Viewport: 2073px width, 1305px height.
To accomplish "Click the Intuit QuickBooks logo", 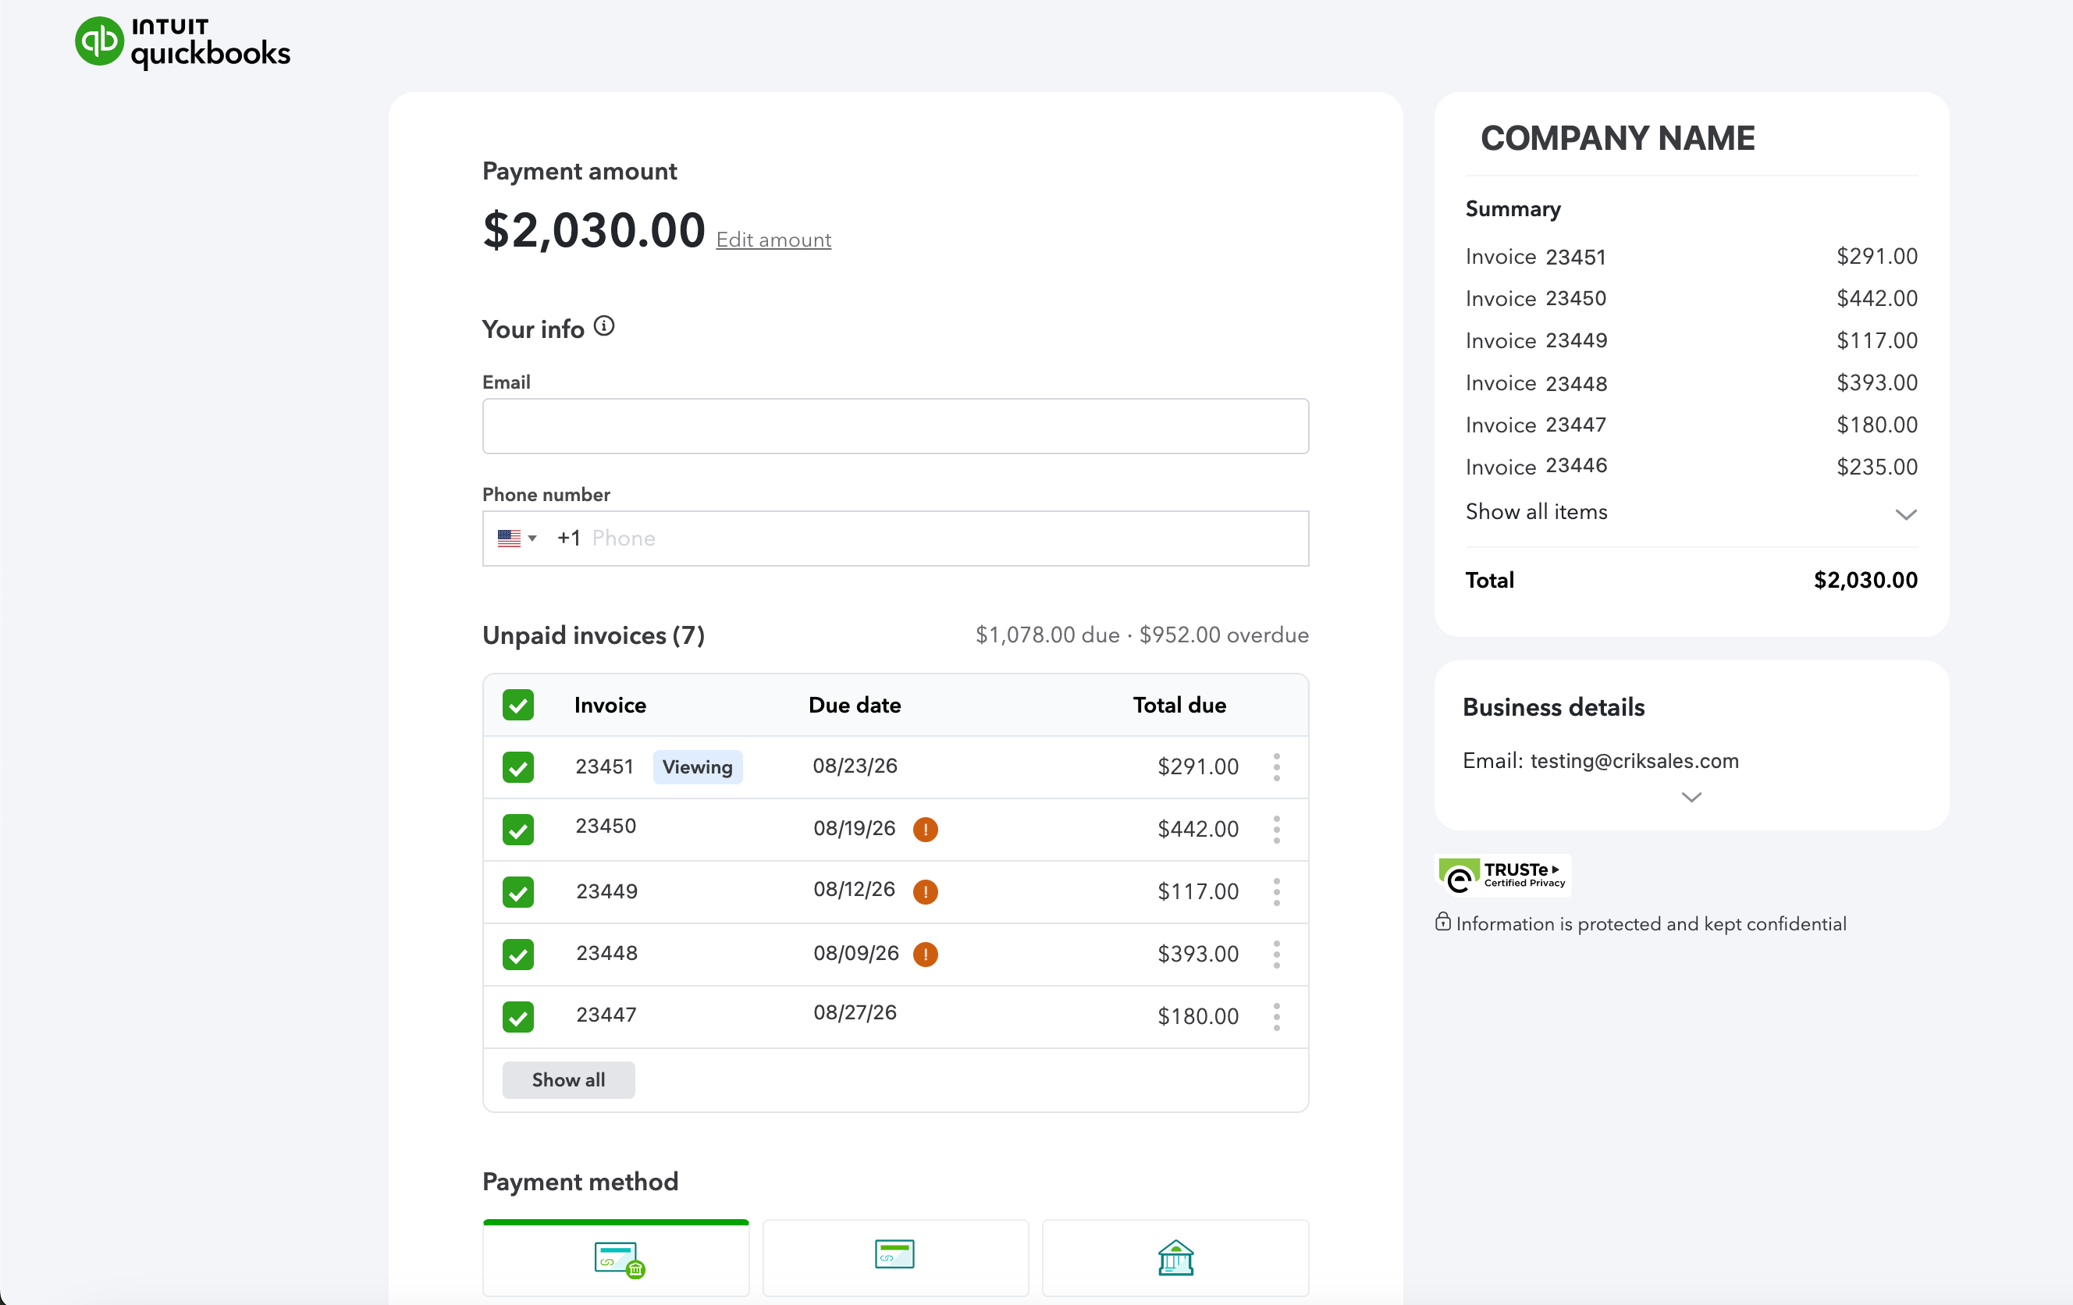I will [x=183, y=41].
